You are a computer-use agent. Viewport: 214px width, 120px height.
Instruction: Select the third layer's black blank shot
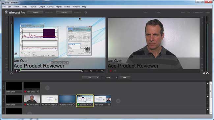click(x=14, y=111)
